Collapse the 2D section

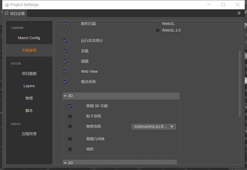(x=120, y=162)
